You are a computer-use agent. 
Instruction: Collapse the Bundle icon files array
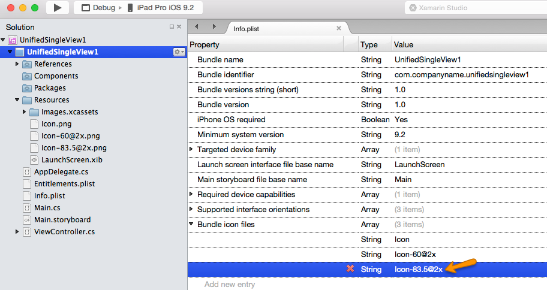[191, 224]
